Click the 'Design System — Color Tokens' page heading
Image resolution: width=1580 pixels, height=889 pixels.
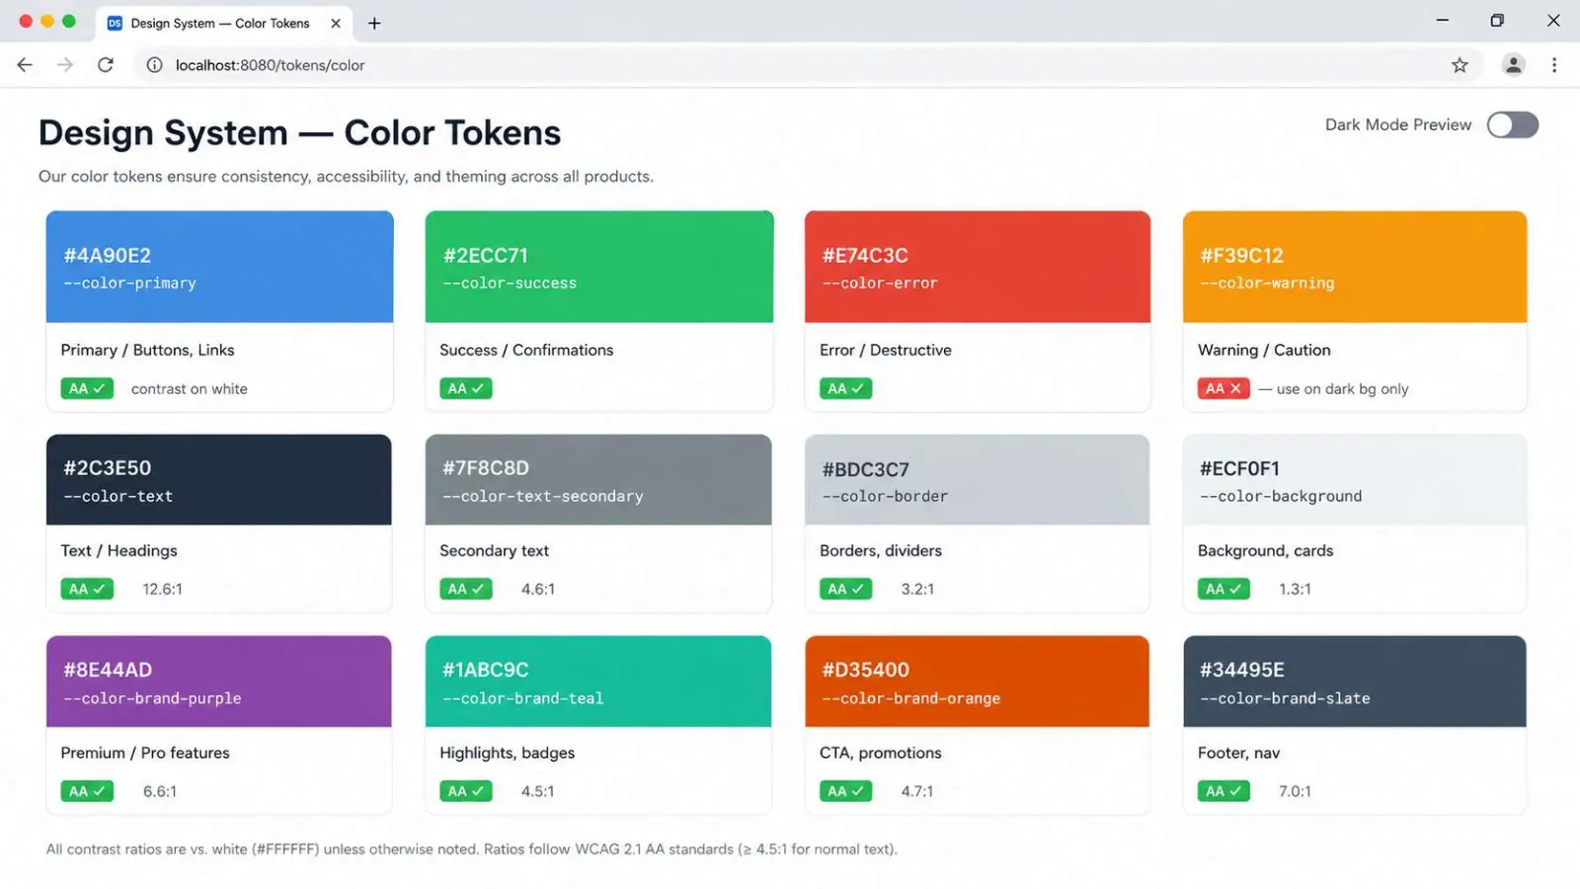[x=300, y=132]
